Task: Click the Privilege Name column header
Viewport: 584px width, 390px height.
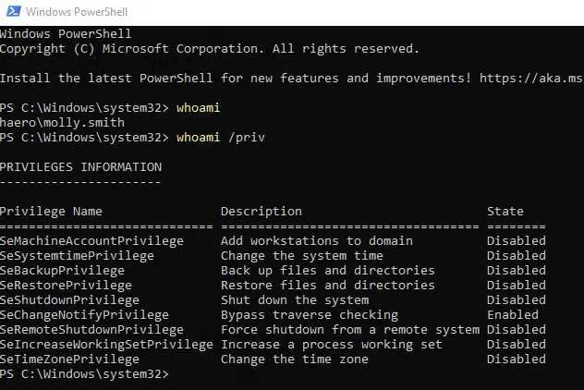Action: (x=51, y=212)
